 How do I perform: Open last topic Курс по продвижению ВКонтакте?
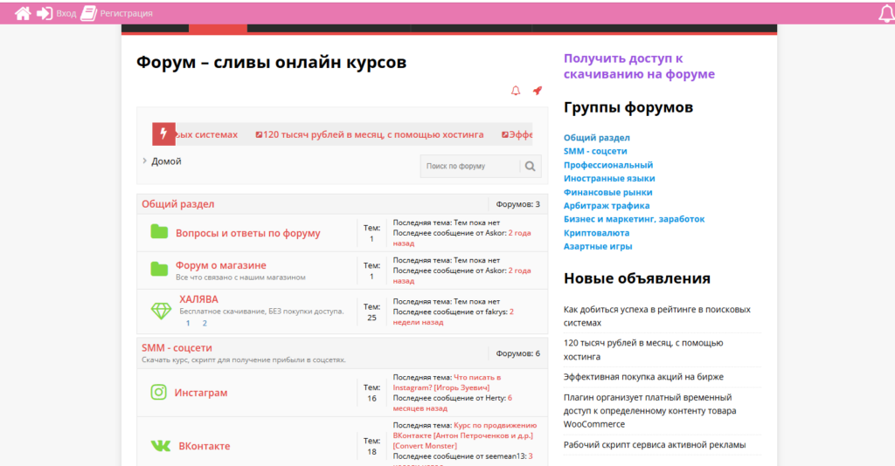(465, 435)
